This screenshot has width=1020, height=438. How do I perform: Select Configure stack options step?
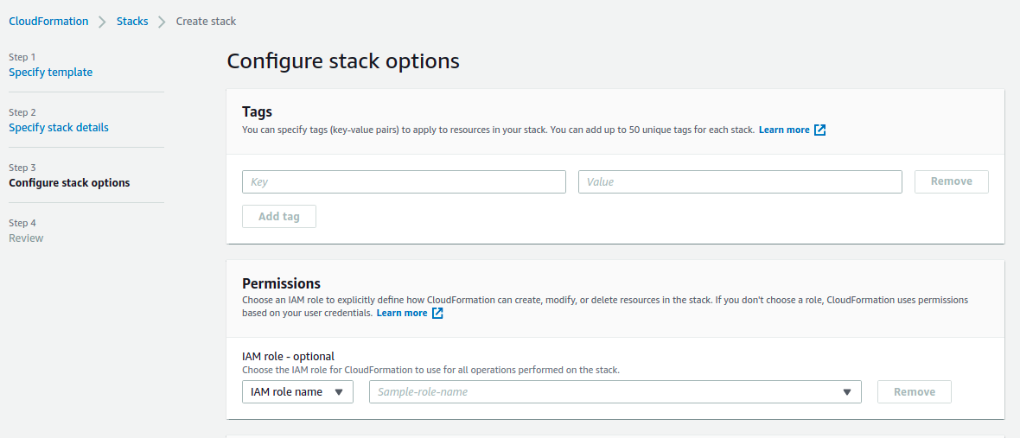[69, 182]
